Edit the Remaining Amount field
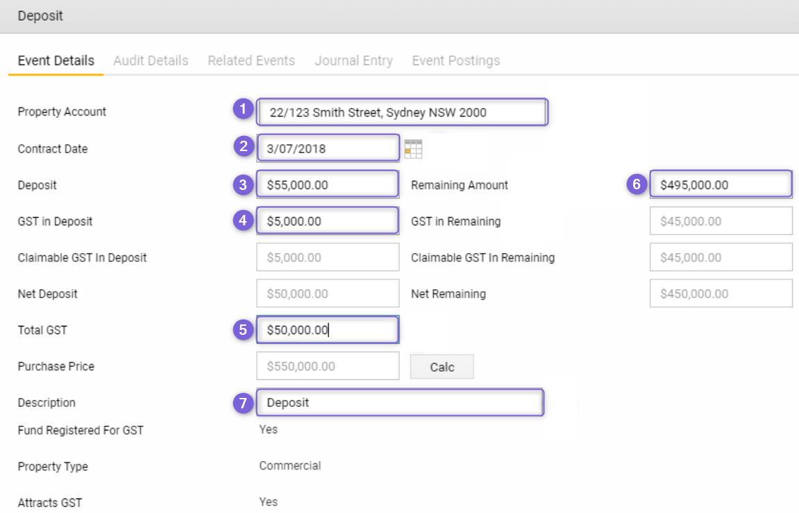This screenshot has height=513, width=799. (x=721, y=184)
